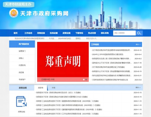This screenshot has height=117, width=151.
Task: Click the 用户登录栏目 panel header
Action: point(22,44)
